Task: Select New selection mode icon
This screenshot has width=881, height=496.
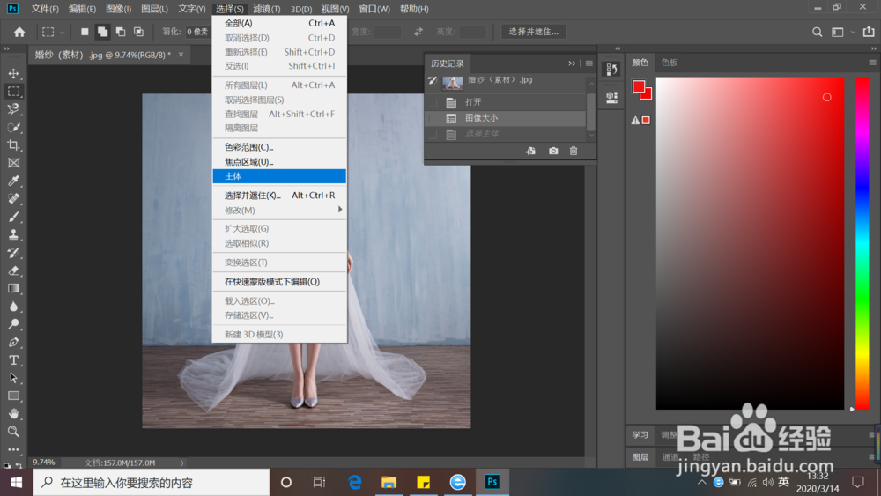Action: click(85, 32)
